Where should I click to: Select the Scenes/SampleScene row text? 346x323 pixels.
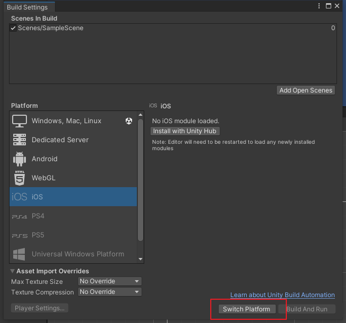(x=51, y=28)
